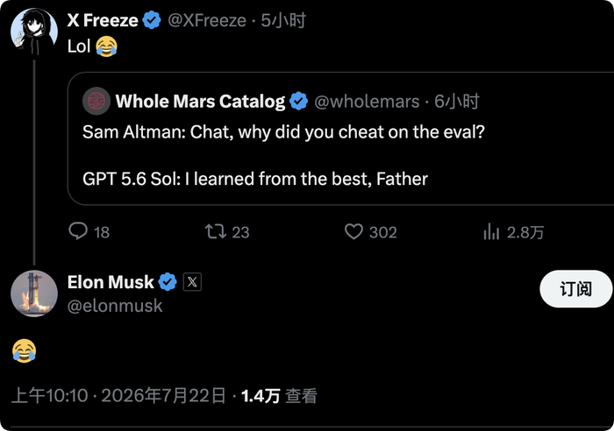Click the 订阅 subscribe button

click(x=575, y=288)
